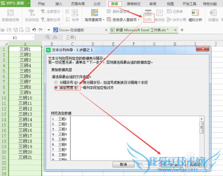Click the 删除重复项 remove duplicates button
The height and width of the screenshot is (176, 223).
click(x=118, y=12)
